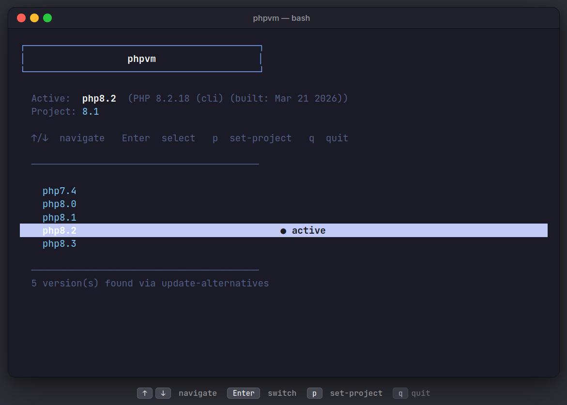Click the '5 version(s) found' status line
This screenshot has height=405, width=567.
tap(150, 283)
